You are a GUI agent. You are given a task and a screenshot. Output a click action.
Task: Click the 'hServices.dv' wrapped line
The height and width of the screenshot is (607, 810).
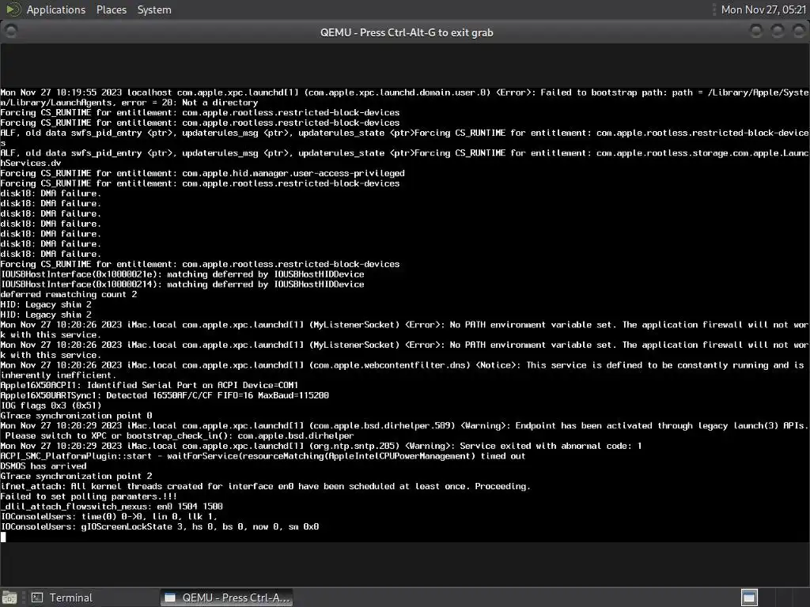31,163
